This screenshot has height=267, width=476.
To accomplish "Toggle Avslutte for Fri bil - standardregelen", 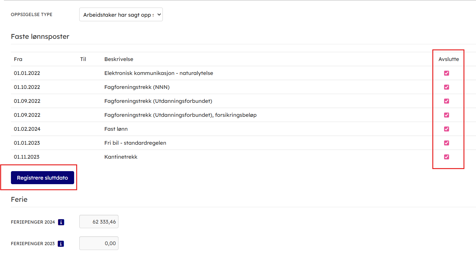I will pyautogui.click(x=446, y=143).
